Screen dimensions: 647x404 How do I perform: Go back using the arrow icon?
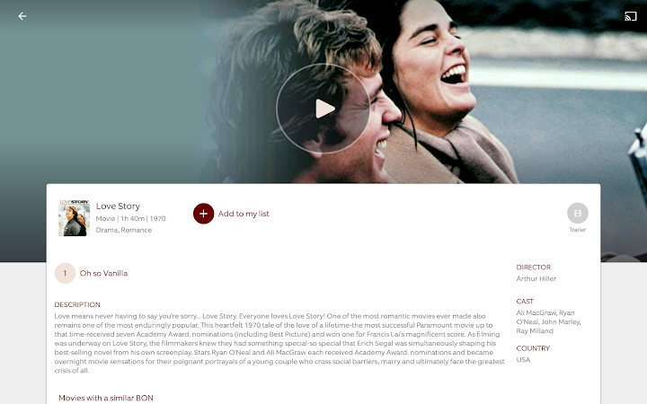pyautogui.click(x=22, y=16)
